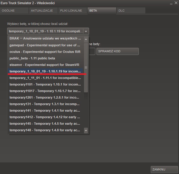Viewport: 179px width, 174px height.
Task: Select the BETA tab
Action: [102, 11]
